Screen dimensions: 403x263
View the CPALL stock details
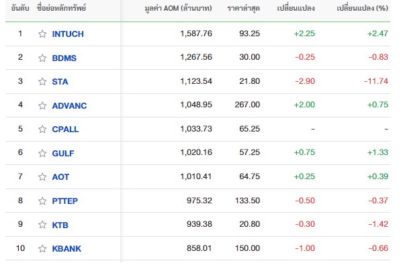pos(65,129)
